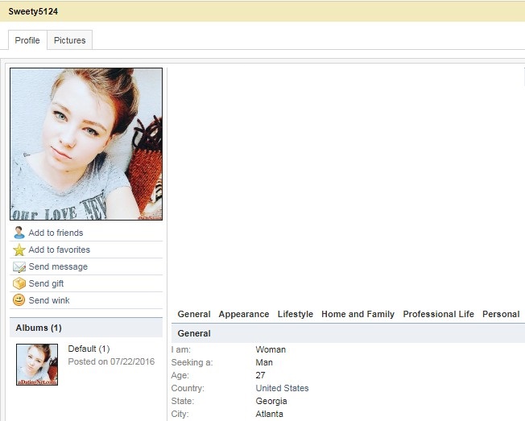Open the Default album thumbnail
525x421 pixels.
[x=37, y=365]
